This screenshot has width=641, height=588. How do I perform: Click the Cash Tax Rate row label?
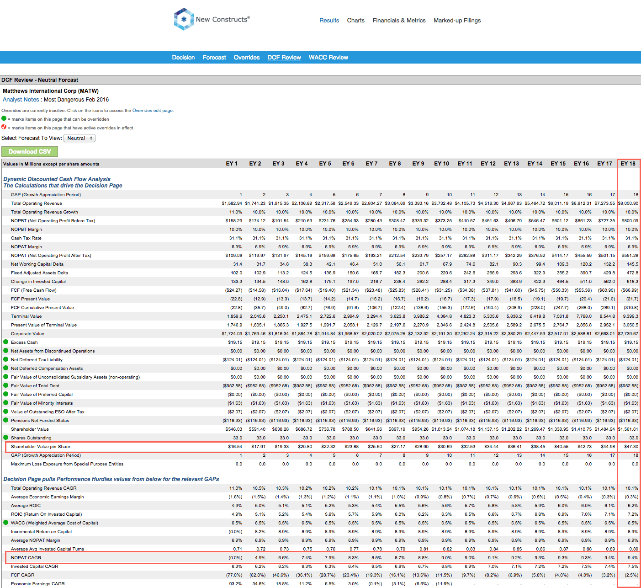click(26, 238)
